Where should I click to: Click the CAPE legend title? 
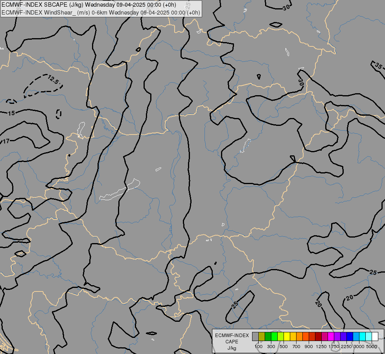pos(232,342)
